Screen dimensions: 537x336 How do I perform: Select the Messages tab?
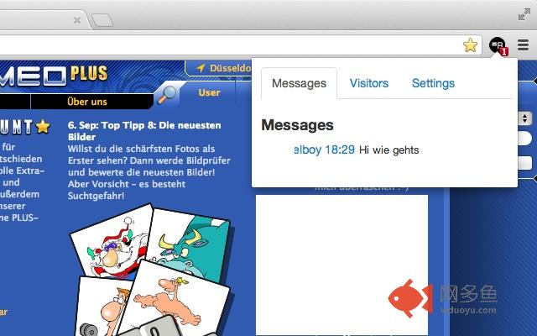tap(299, 83)
